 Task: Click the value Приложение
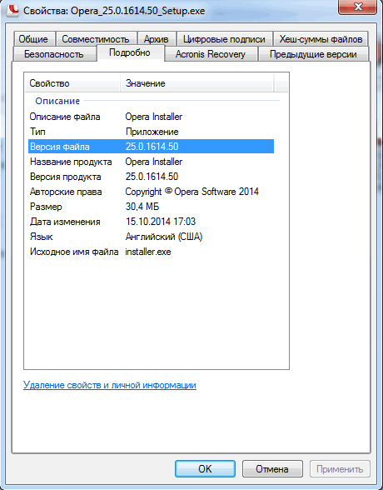152,132
